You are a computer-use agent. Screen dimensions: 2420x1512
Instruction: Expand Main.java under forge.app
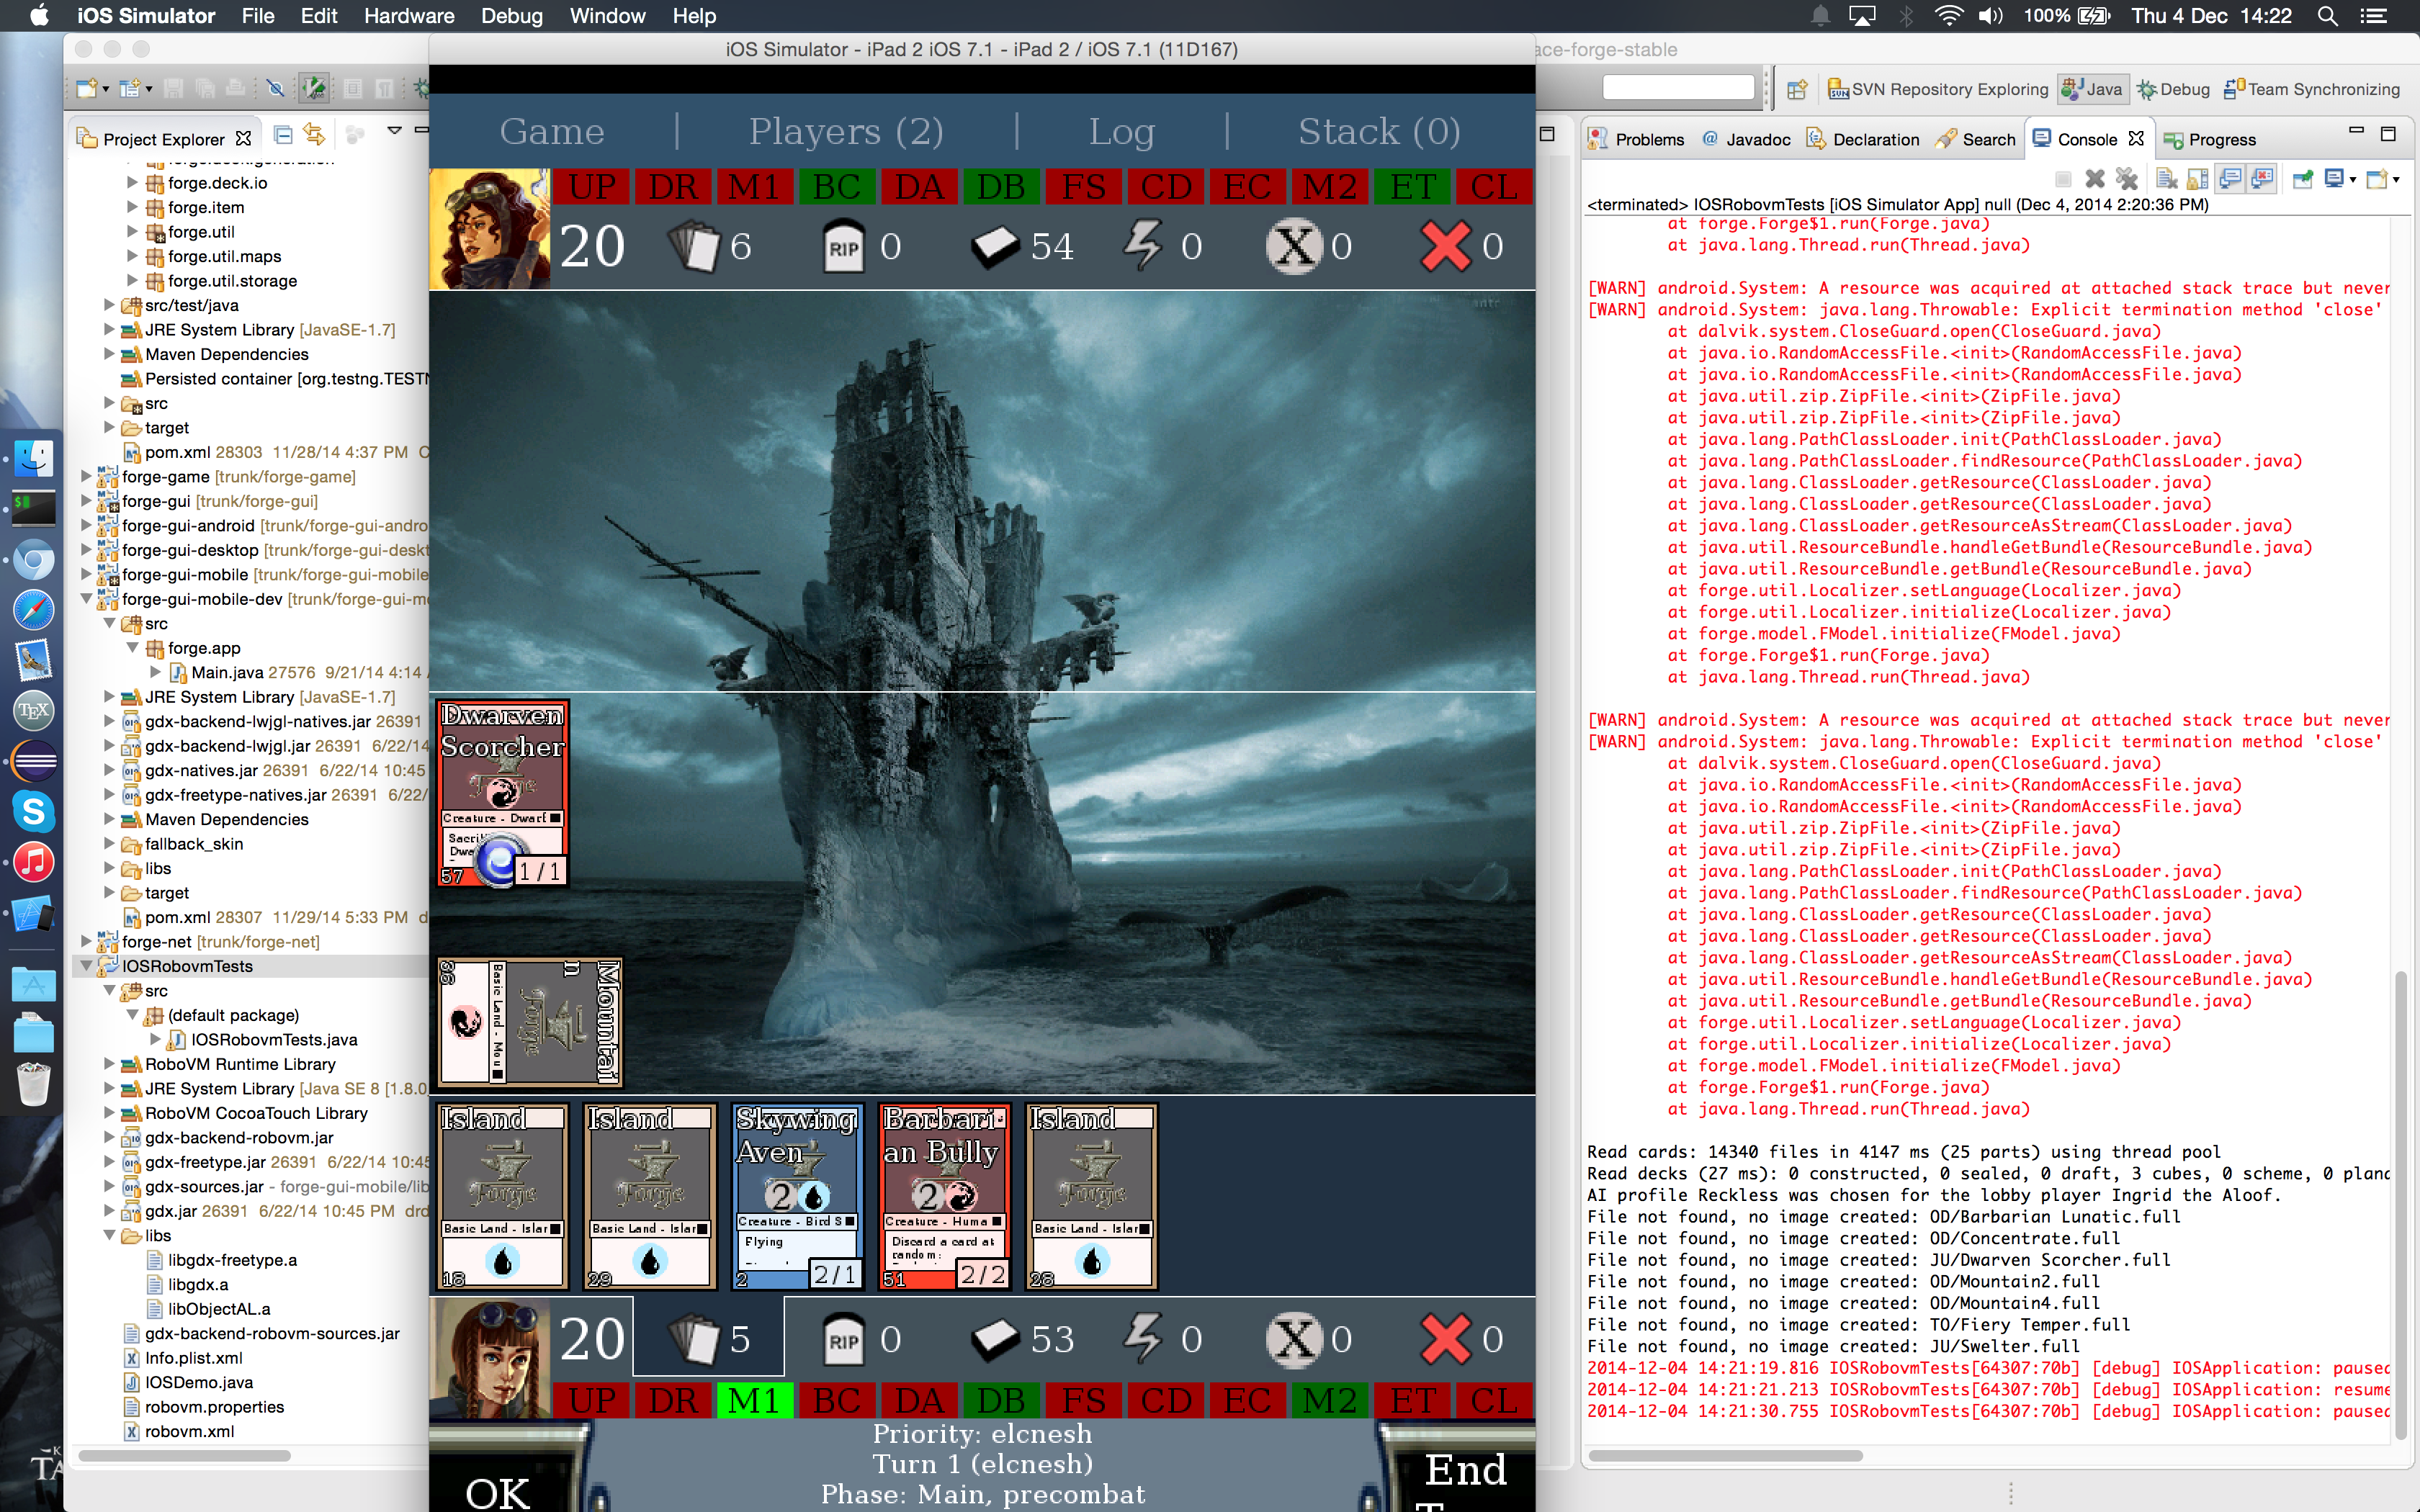pyautogui.click(x=155, y=672)
